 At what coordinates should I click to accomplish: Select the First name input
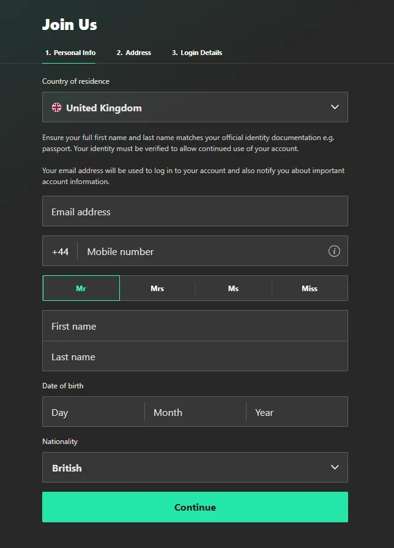pos(195,326)
